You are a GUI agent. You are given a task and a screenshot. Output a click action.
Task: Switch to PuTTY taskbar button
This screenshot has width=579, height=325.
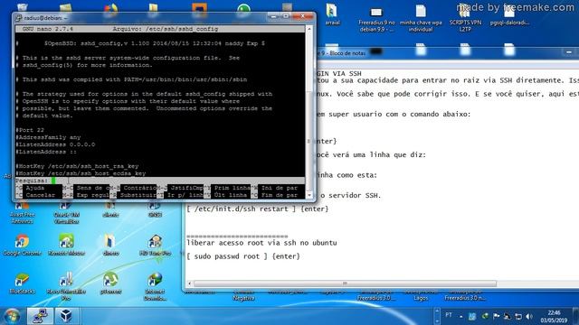40,316
